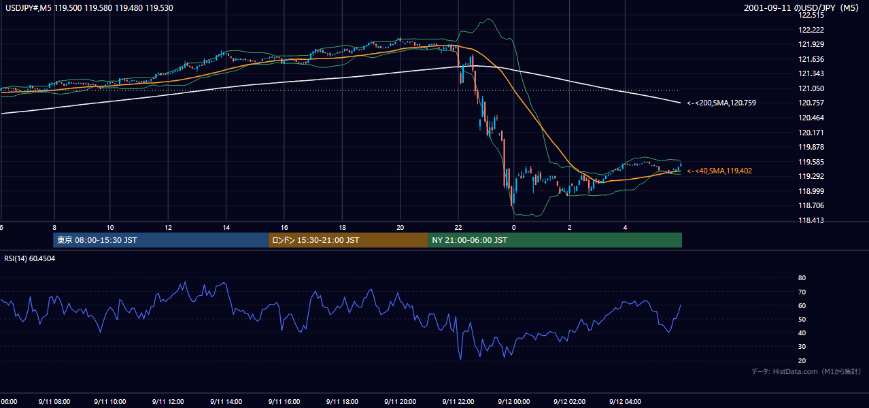This screenshot has height=408, width=869.
Task: Click the '9/12 00:00' bottom date label
Action: click(513, 402)
